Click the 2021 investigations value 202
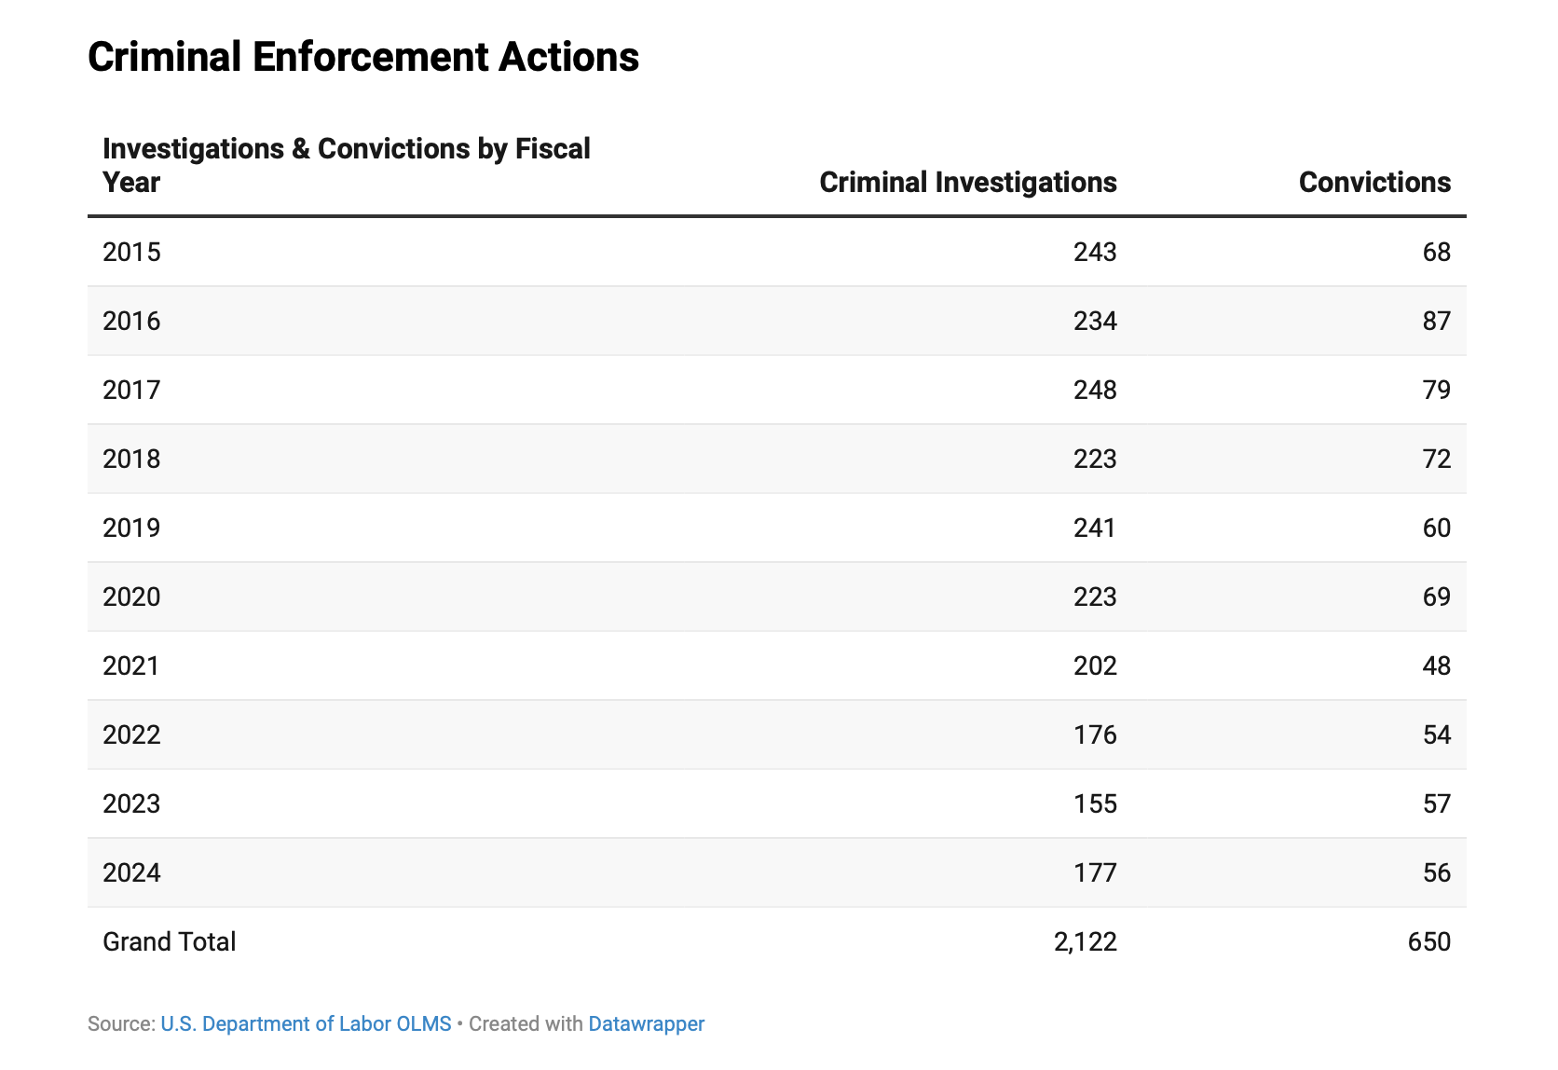Viewport: 1558px width, 1070px height. [1094, 666]
